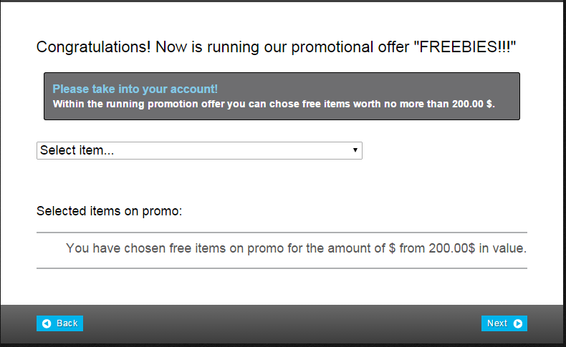Click the Next arrow icon
Viewport: 566px width, 347px height.
click(x=518, y=323)
